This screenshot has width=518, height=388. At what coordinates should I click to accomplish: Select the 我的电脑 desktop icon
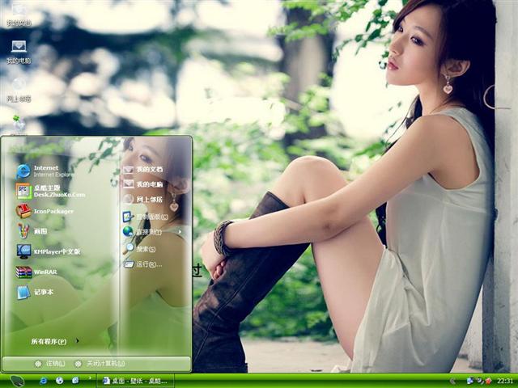click(x=19, y=52)
